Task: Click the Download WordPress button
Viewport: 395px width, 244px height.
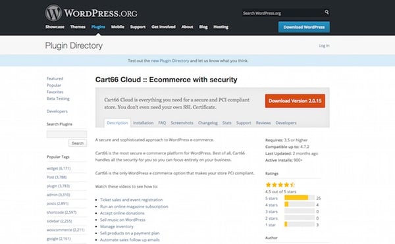Action: coord(303,27)
